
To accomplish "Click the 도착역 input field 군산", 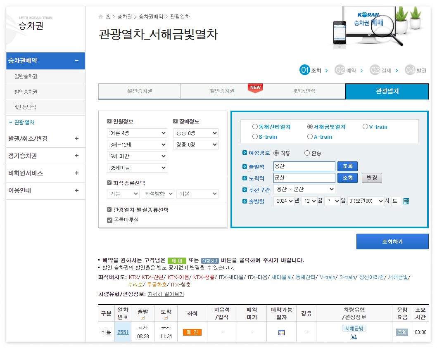I will pyautogui.click(x=304, y=178).
